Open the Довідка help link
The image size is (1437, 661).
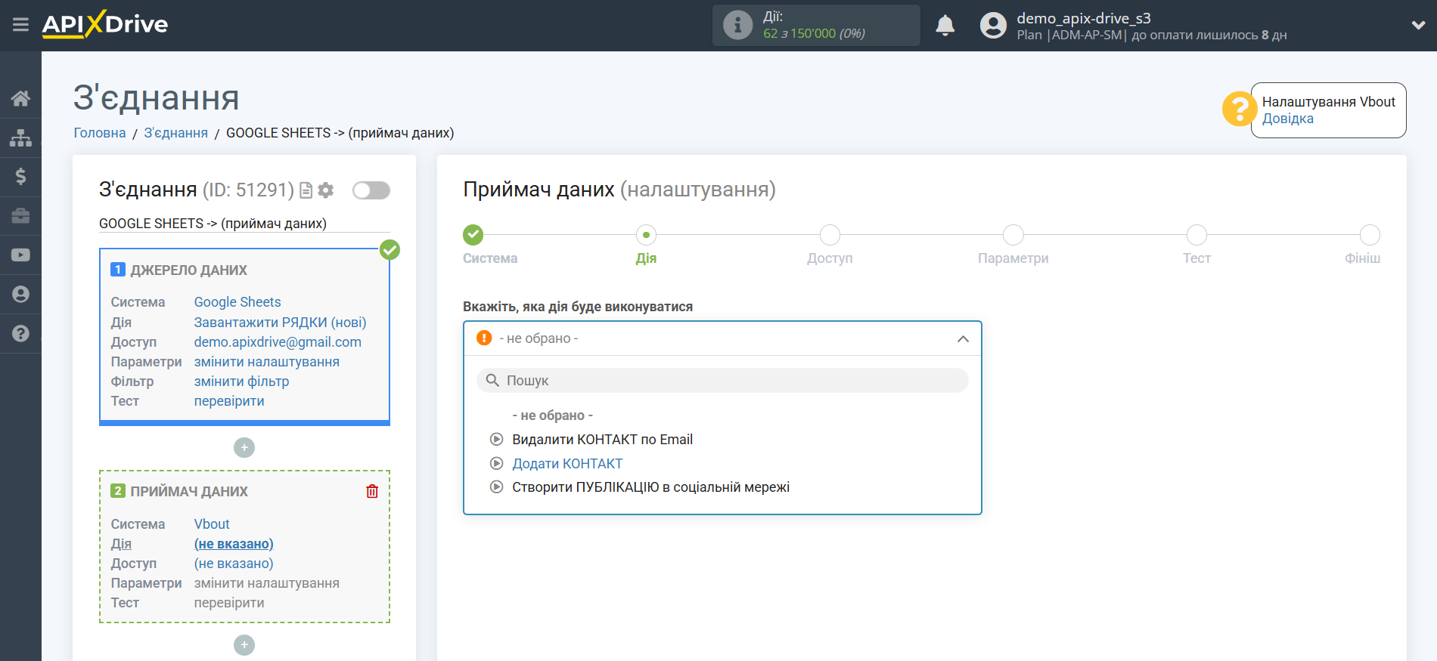coord(1287,119)
